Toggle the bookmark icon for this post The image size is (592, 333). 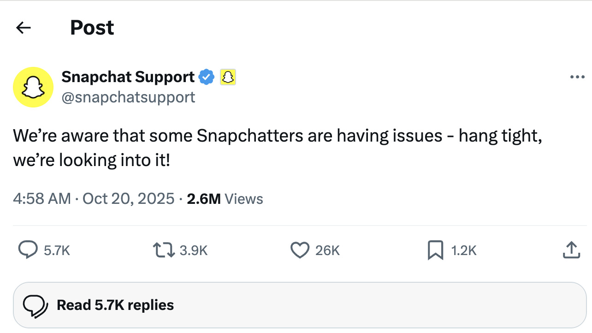435,250
